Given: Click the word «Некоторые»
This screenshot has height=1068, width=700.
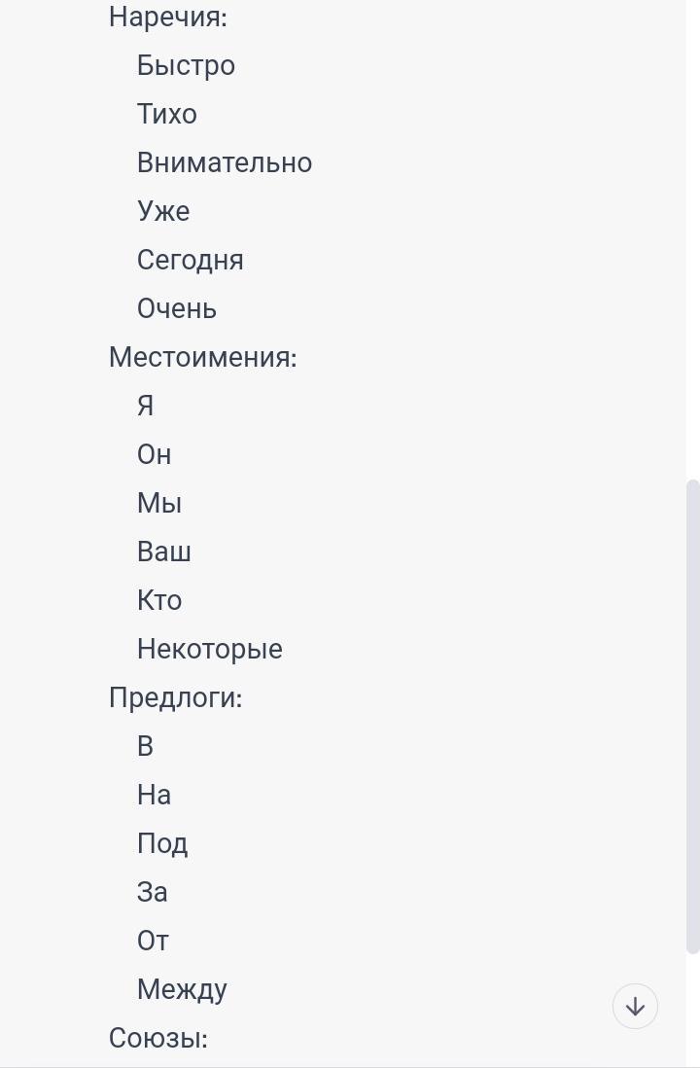Looking at the screenshot, I should [x=210, y=650].
